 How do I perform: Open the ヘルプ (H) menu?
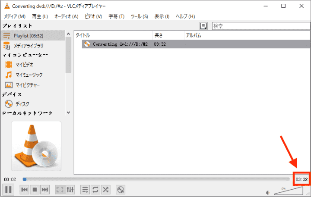click(185, 16)
